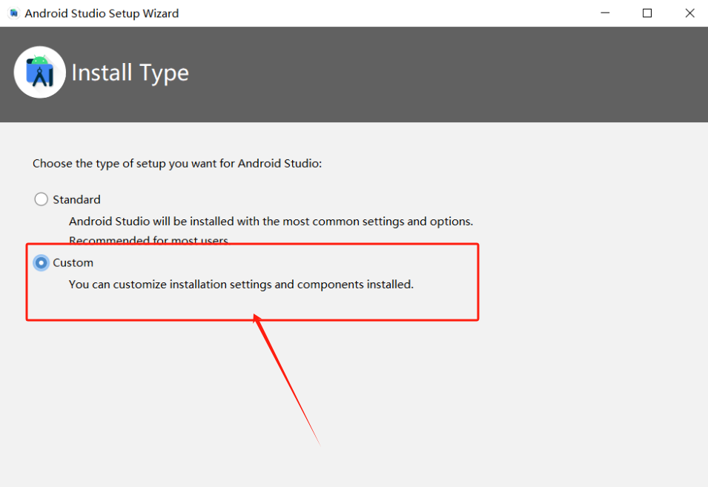Image resolution: width=708 pixels, height=487 pixels.
Task: Close the Android Studio Setup Wizard
Action: (x=689, y=13)
